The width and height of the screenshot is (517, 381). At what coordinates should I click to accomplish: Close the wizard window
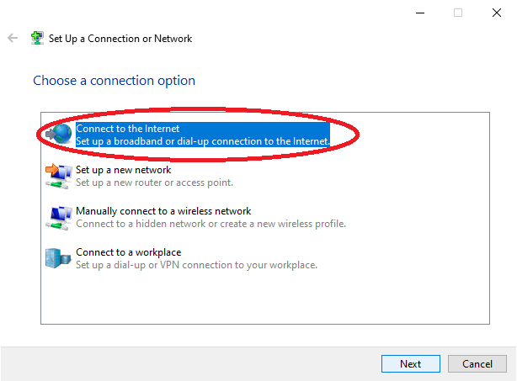click(496, 13)
